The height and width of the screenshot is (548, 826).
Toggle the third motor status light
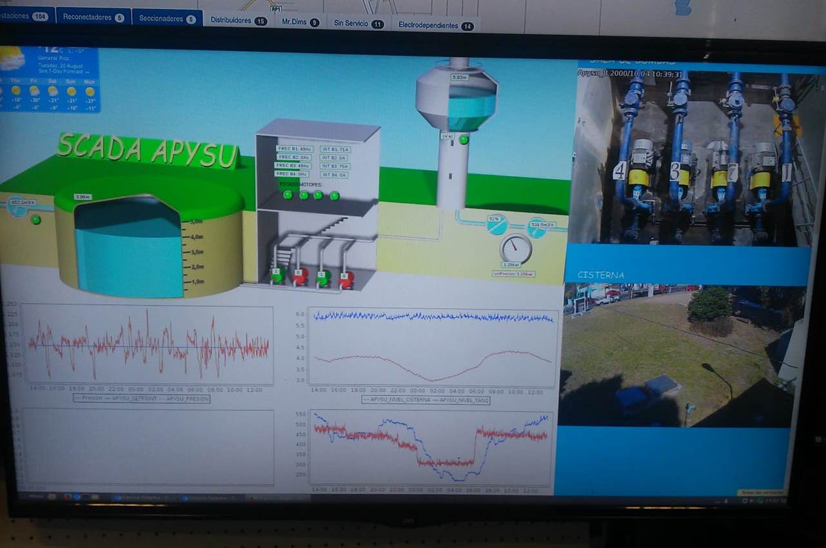tap(319, 195)
